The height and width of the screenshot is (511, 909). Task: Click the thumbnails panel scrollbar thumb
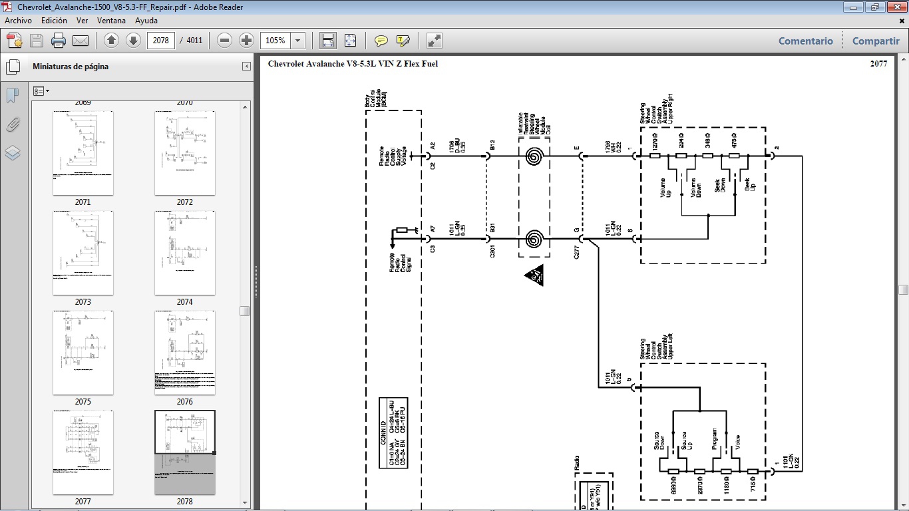pyautogui.click(x=245, y=311)
